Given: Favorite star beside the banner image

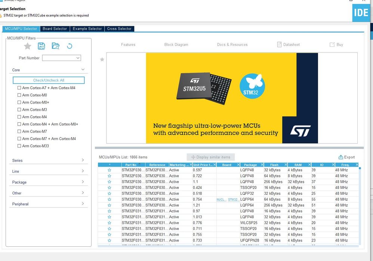Looking at the screenshot, I should 102,59.
